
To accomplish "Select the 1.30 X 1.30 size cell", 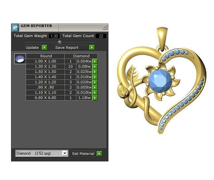I will [x=45, y=66].
